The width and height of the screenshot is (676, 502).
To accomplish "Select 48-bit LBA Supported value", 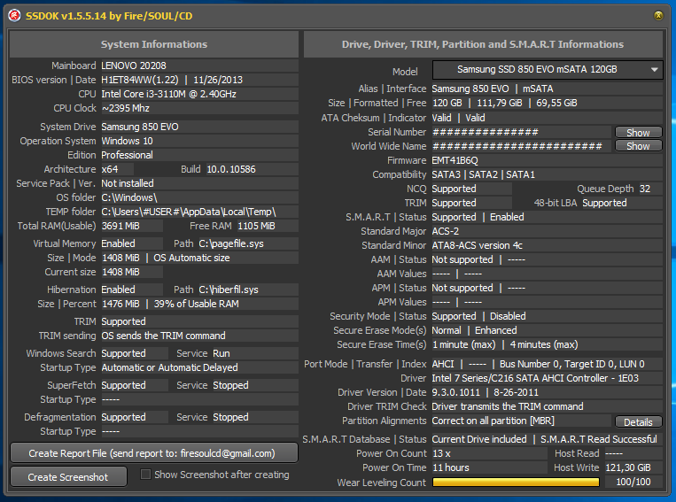I will (604, 203).
